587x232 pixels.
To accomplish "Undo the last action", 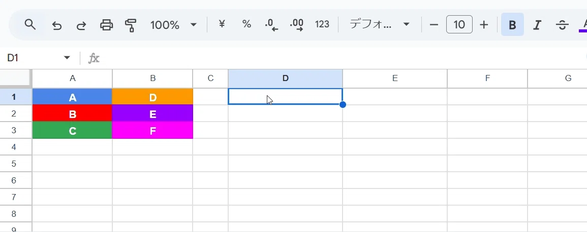I will click(56, 25).
